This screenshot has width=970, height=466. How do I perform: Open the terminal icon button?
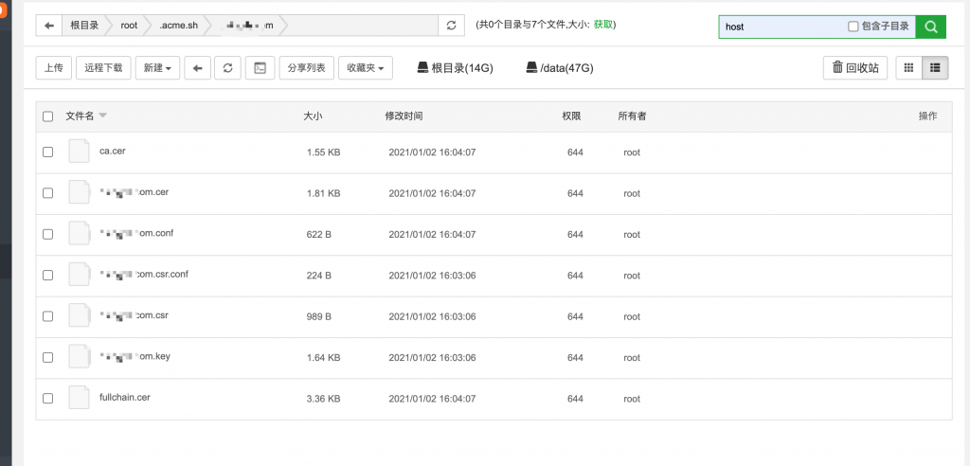pos(260,68)
